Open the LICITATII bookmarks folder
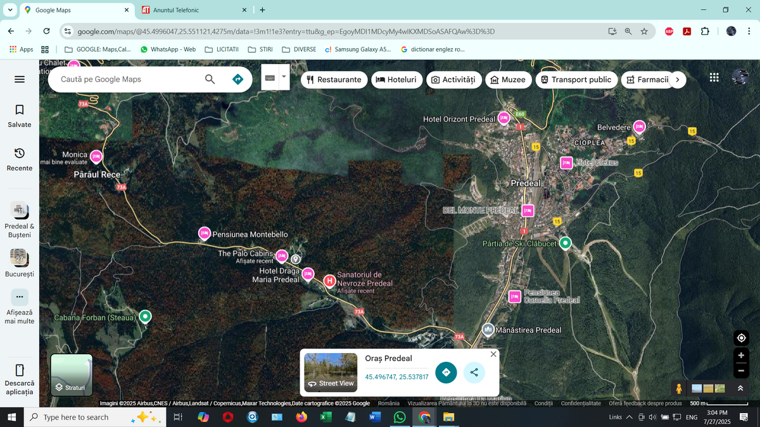The image size is (760, 427). 222,49
